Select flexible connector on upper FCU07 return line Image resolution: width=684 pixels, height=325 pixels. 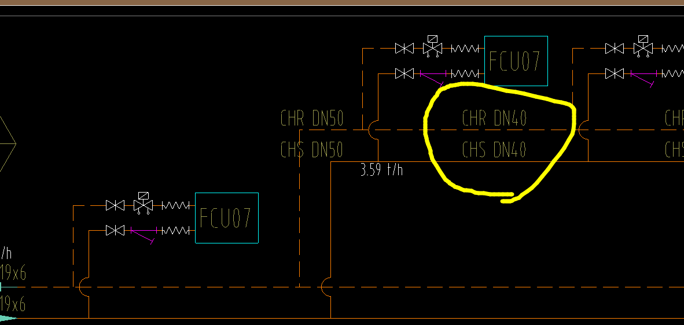tap(465, 49)
